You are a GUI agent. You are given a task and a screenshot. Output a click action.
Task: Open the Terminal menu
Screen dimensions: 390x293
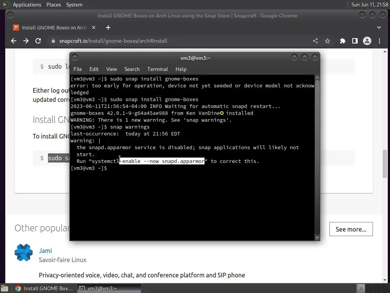157,69
